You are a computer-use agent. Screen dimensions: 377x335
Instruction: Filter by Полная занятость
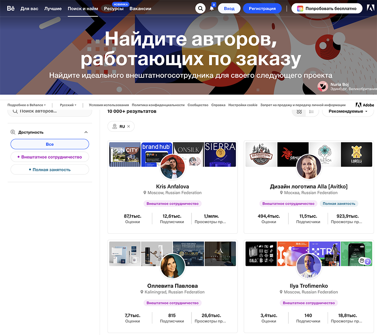click(x=50, y=170)
